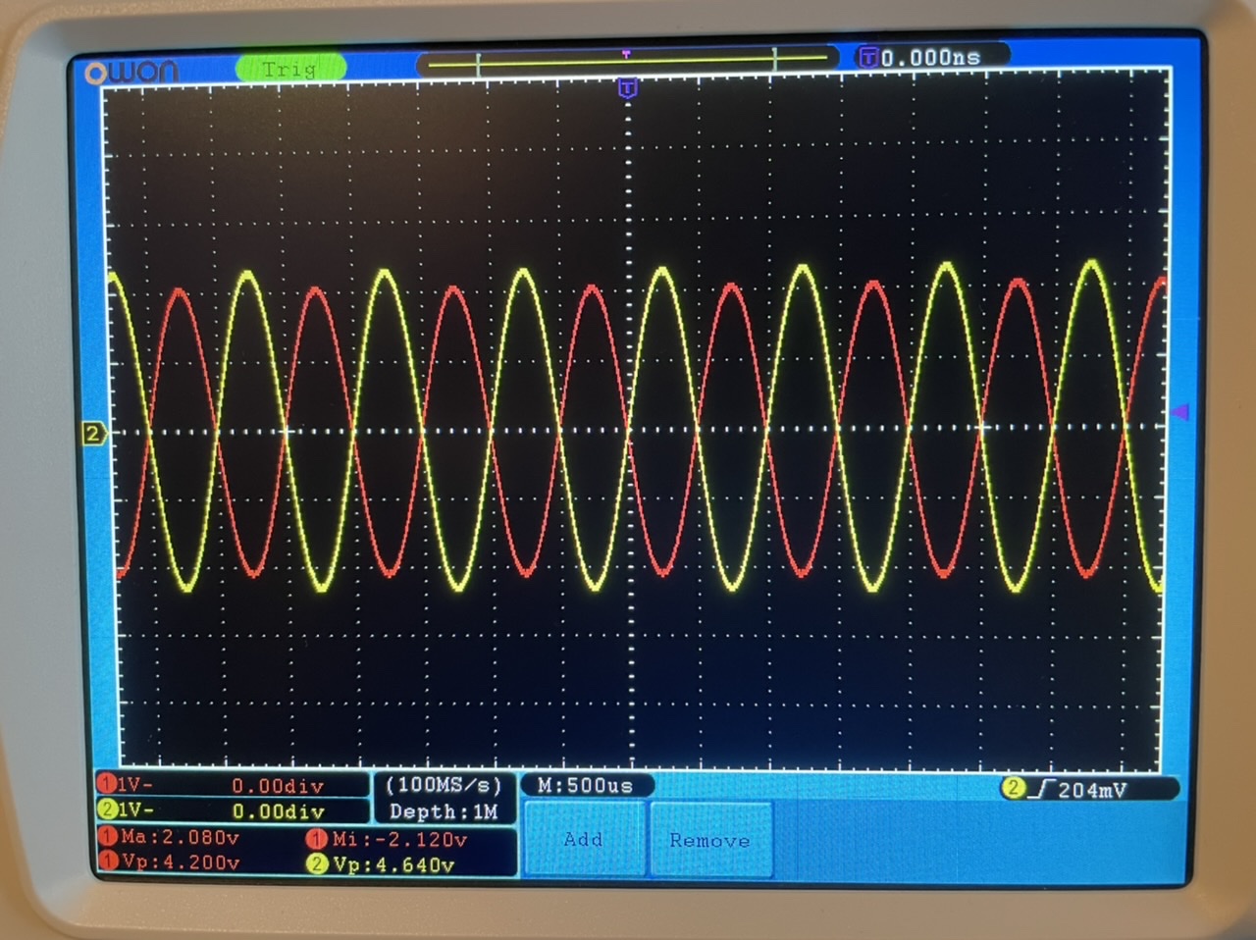The height and width of the screenshot is (940, 1256).
Task: Click the purple trigger level arrow
Action: point(1180,412)
